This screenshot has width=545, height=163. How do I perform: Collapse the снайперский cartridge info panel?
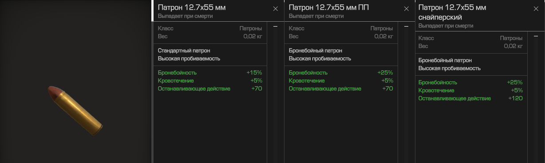point(536,37)
